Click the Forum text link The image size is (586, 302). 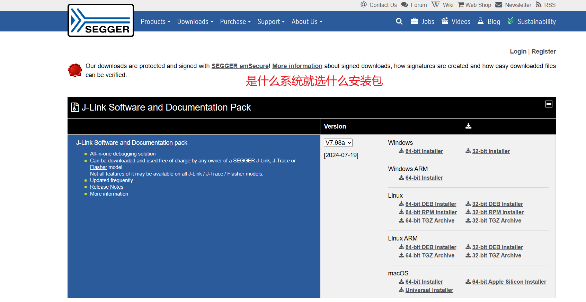(419, 5)
